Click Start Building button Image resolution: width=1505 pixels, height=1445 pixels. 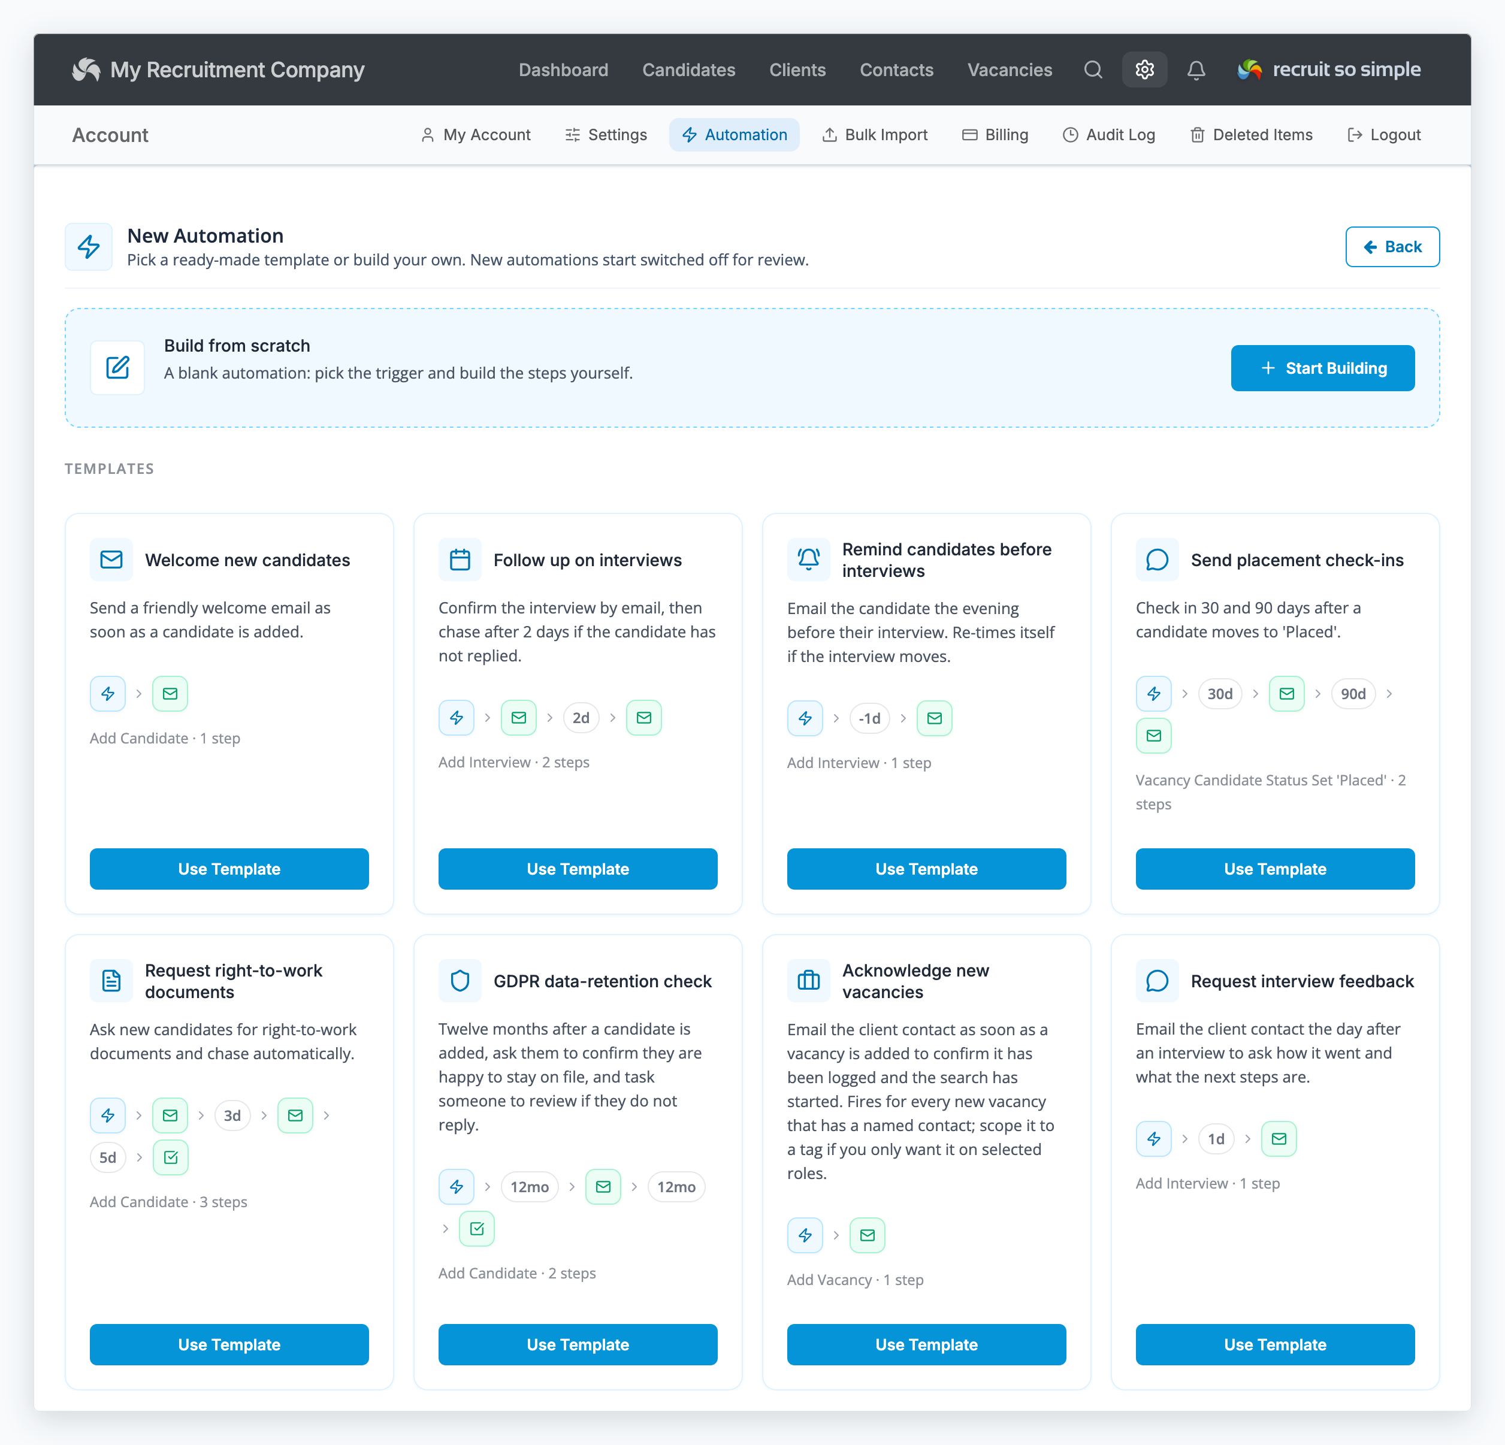click(x=1322, y=368)
